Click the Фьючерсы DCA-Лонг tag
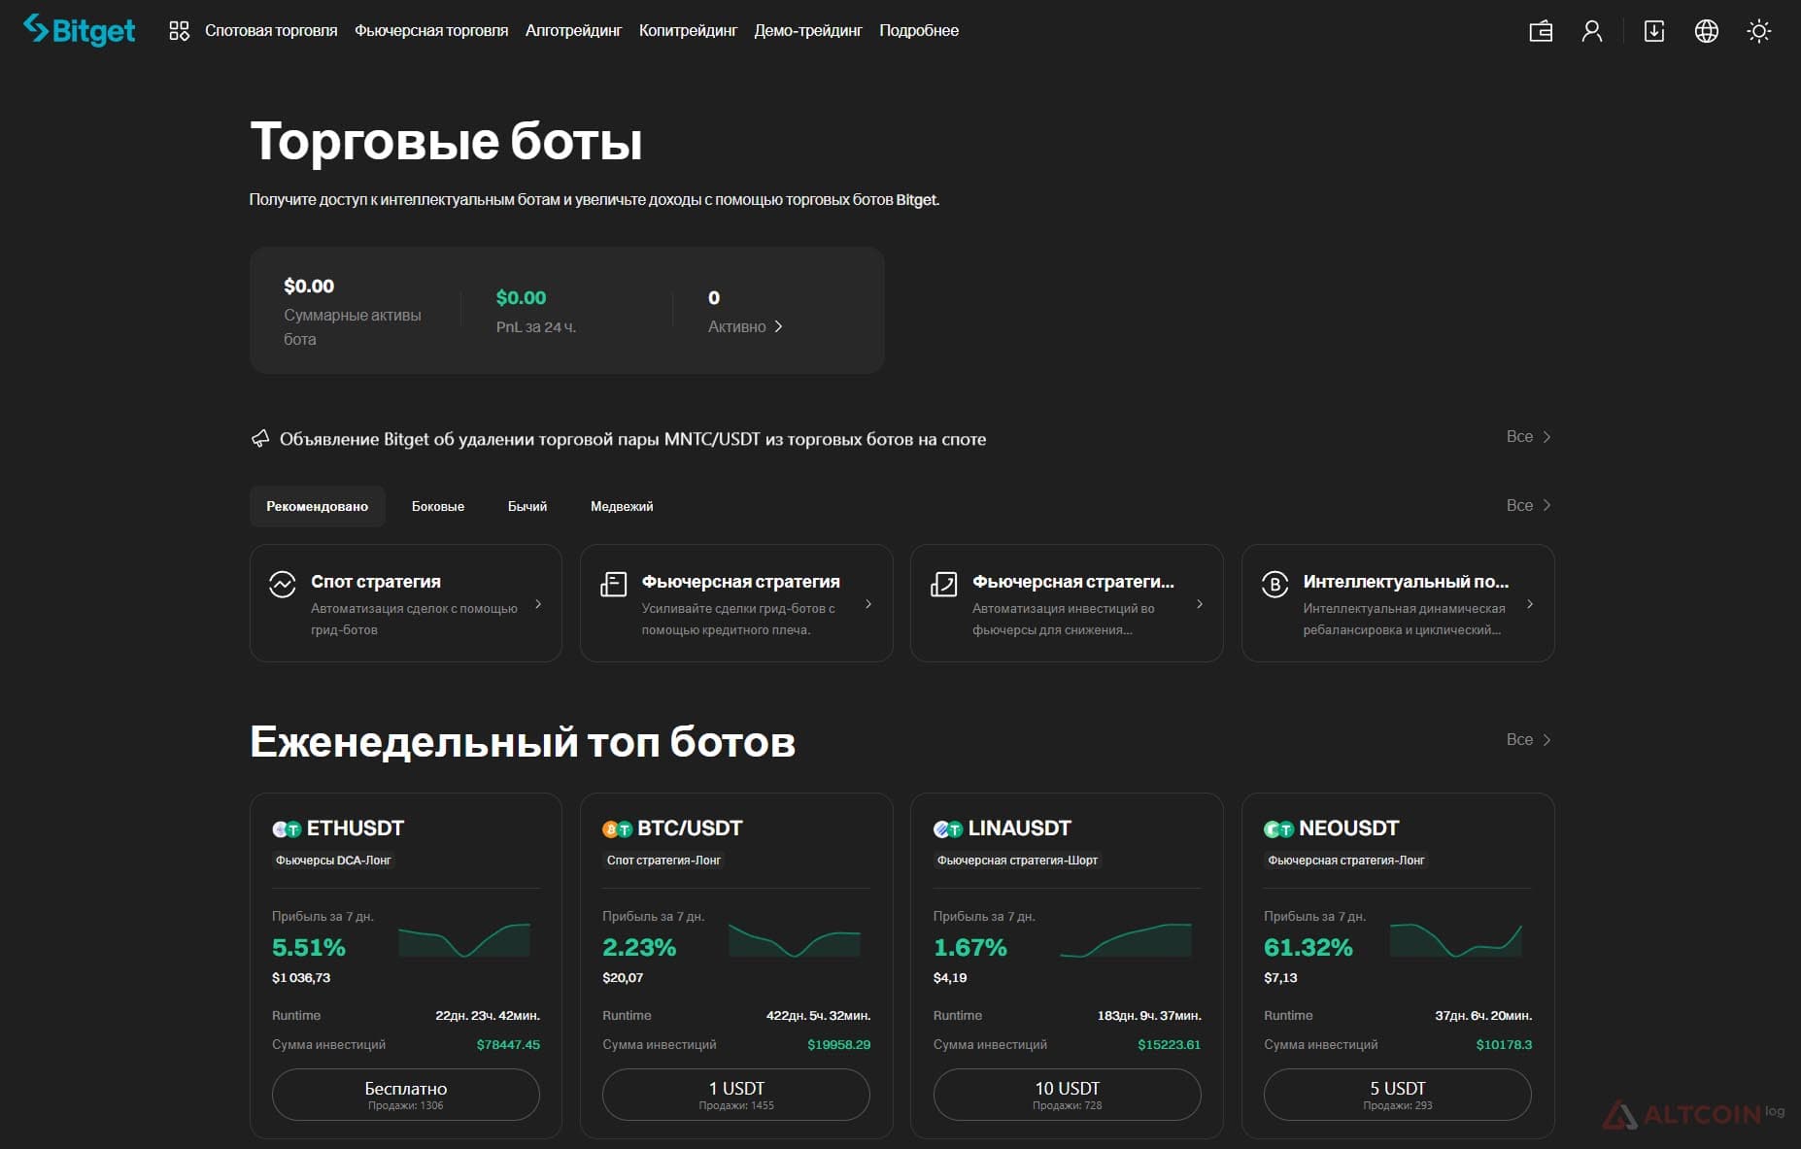This screenshot has height=1149, width=1801. click(x=333, y=861)
